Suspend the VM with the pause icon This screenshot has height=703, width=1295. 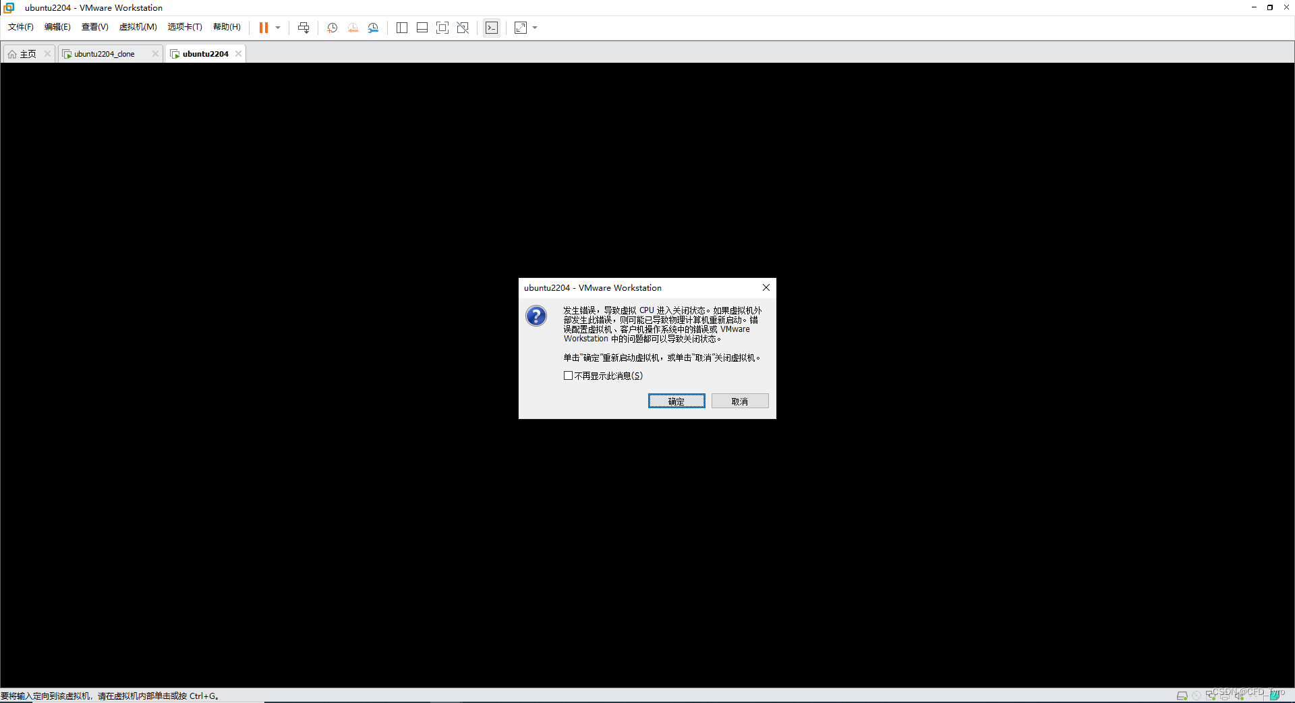click(264, 28)
